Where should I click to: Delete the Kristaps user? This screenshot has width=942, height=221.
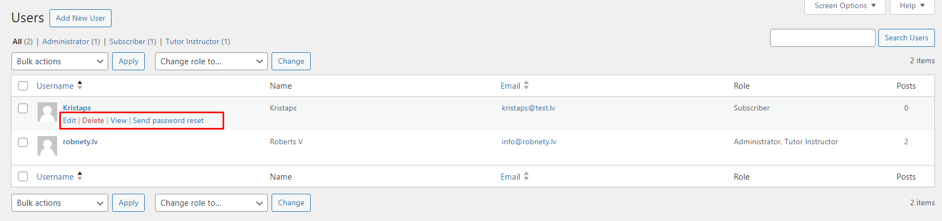coord(93,120)
